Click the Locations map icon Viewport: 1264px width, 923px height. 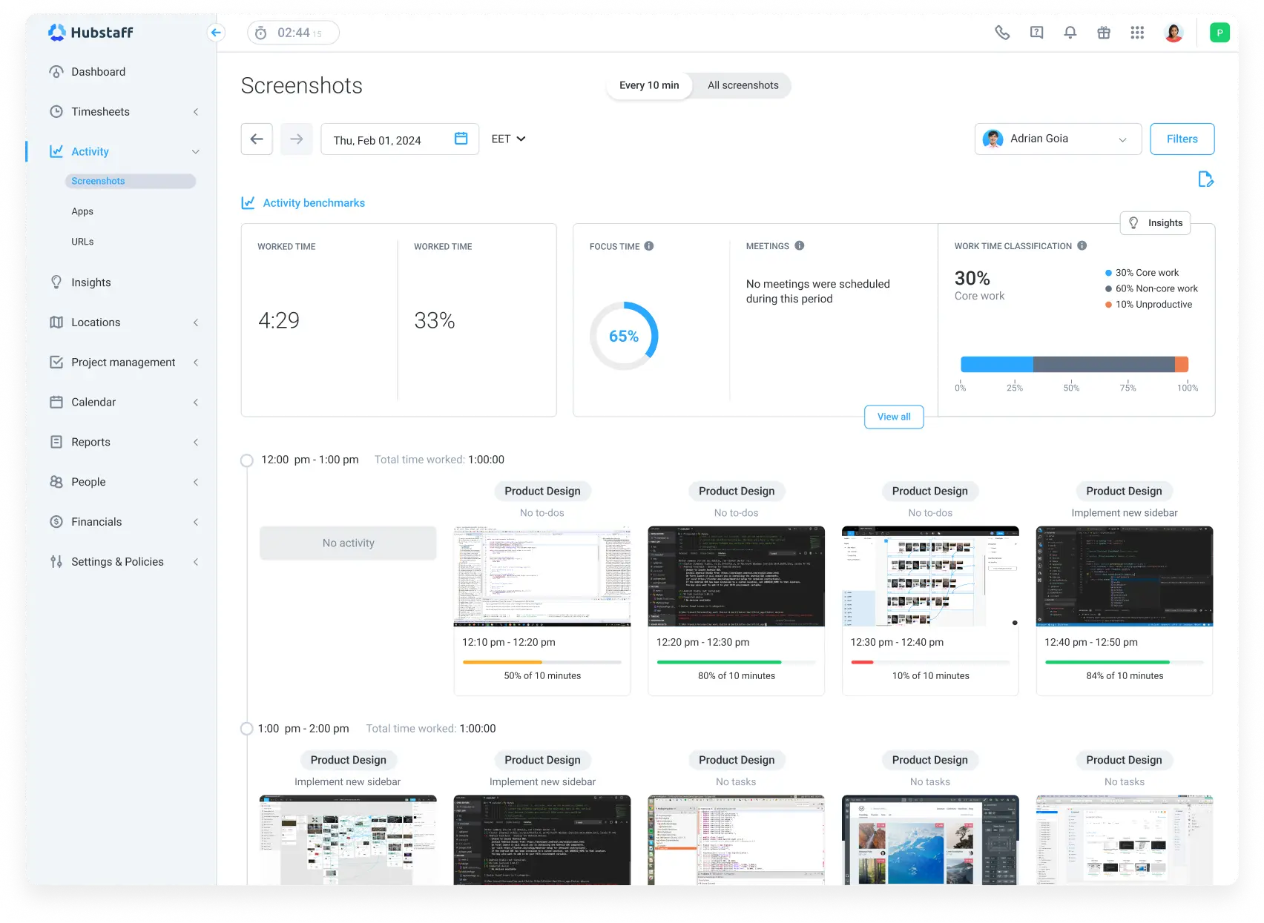click(x=56, y=322)
